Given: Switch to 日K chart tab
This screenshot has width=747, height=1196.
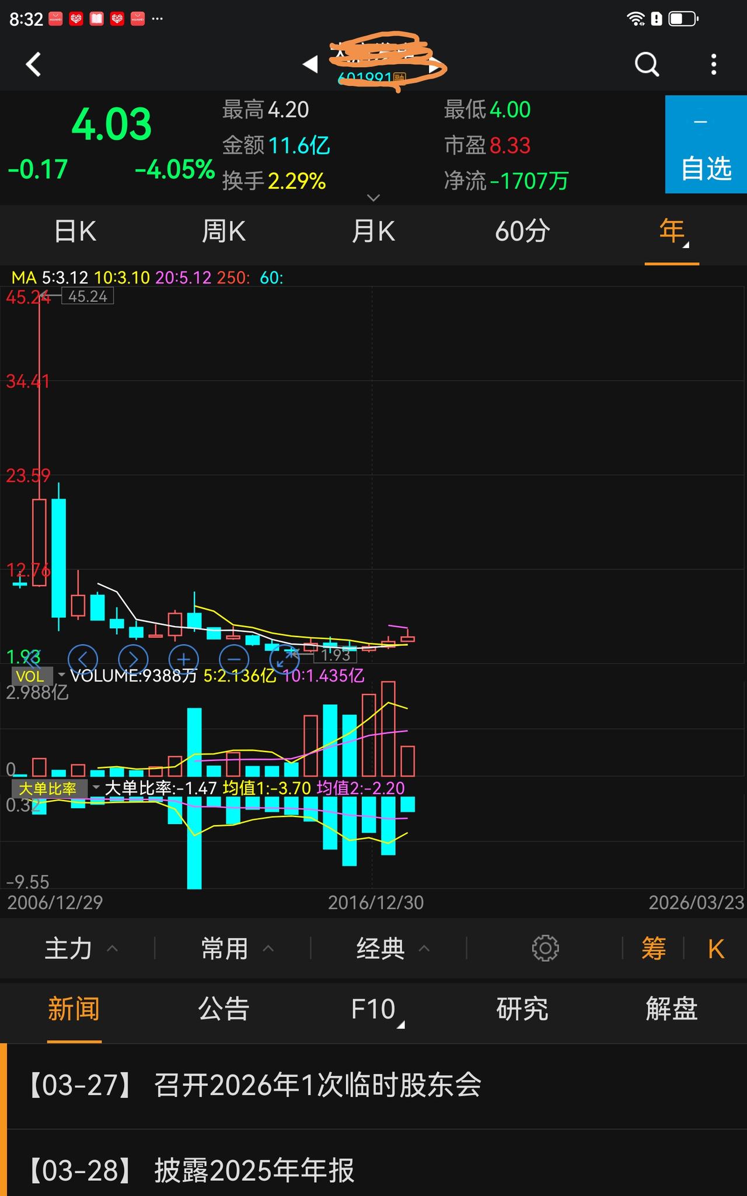Looking at the screenshot, I should pyautogui.click(x=75, y=231).
